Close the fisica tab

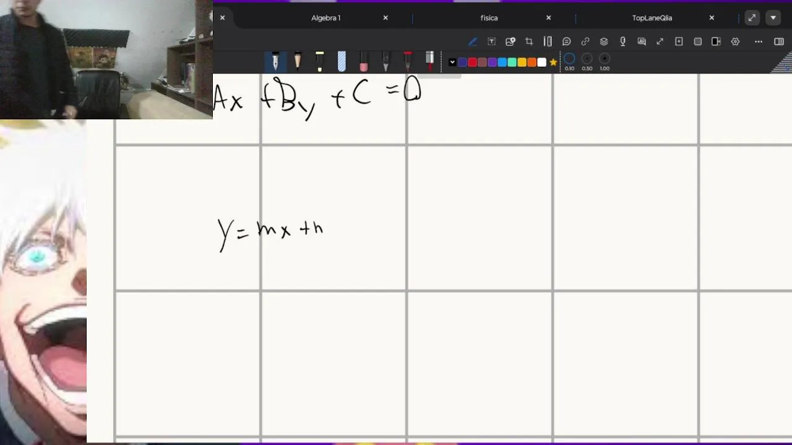point(548,18)
